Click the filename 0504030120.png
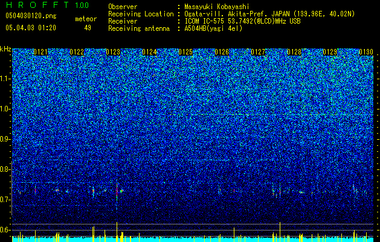This screenshot has height=242, width=380. (31, 16)
